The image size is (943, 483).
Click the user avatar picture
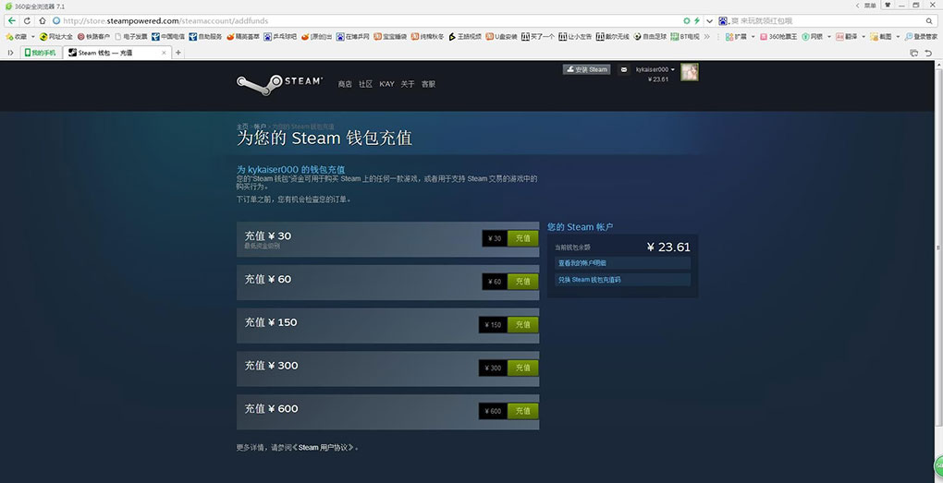pos(689,72)
